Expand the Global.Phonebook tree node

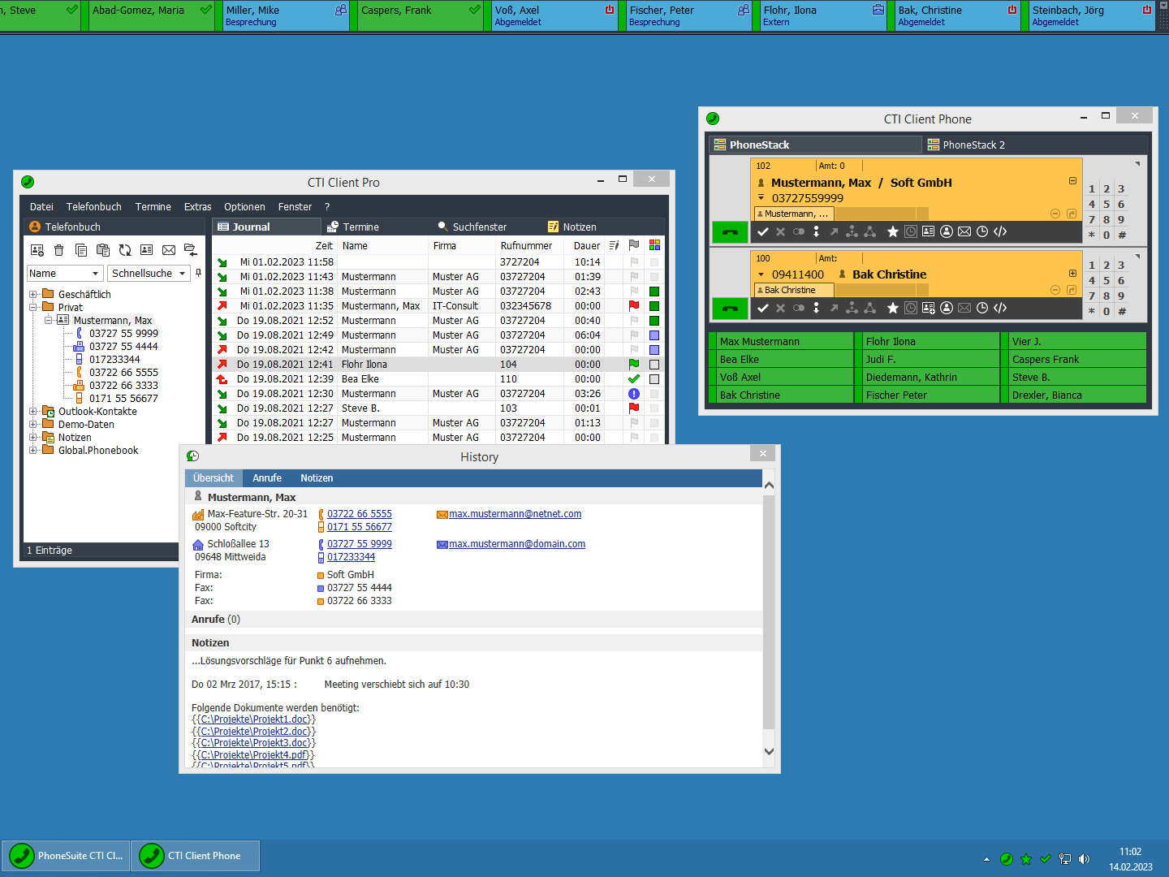tap(33, 451)
